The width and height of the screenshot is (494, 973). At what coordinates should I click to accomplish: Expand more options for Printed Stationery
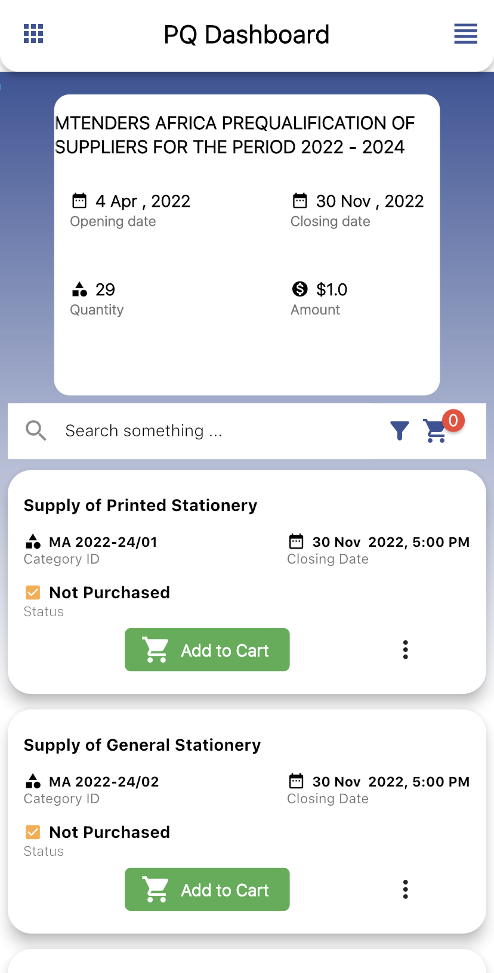tap(406, 650)
